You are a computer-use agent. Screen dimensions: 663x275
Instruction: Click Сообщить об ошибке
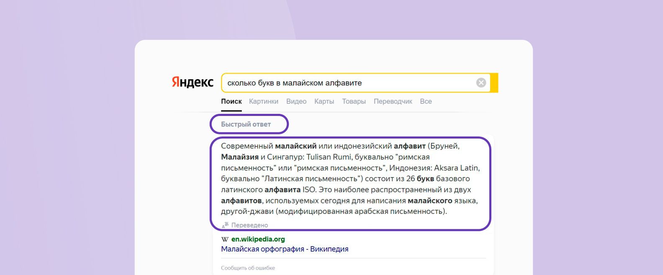[x=248, y=268]
